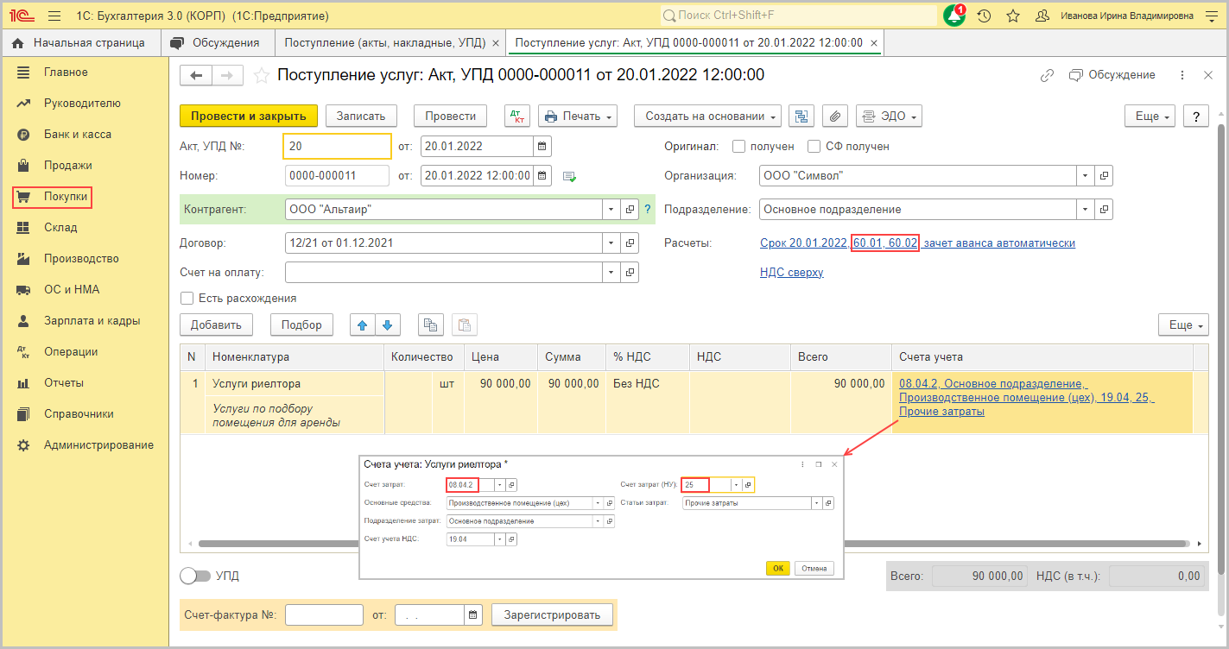
Task: Click the Провести button
Action: [450, 117]
